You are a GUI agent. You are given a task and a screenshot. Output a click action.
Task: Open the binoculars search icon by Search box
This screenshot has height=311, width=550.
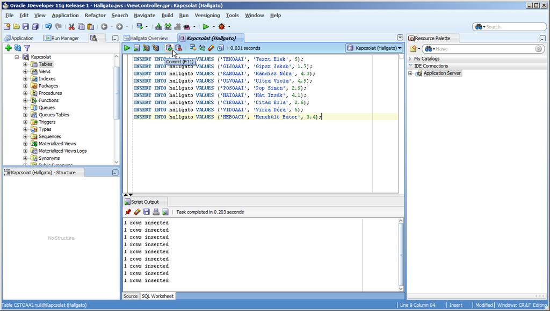(x=479, y=27)
